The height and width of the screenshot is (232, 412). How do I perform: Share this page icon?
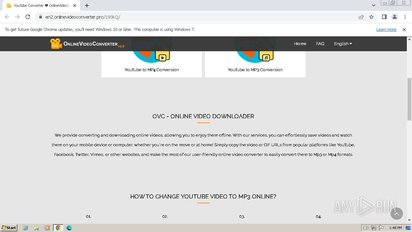361,17
